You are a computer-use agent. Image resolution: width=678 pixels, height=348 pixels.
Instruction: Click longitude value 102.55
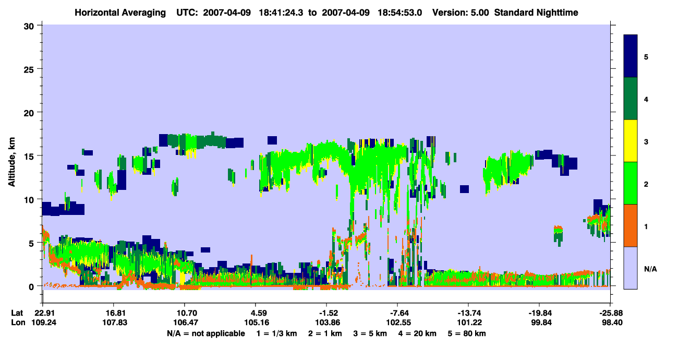click(397, 322)
